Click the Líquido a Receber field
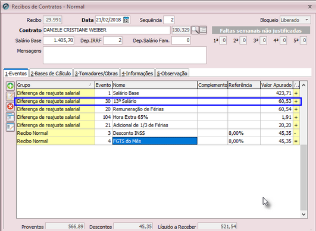316x231 pixels. click(217, 227)
